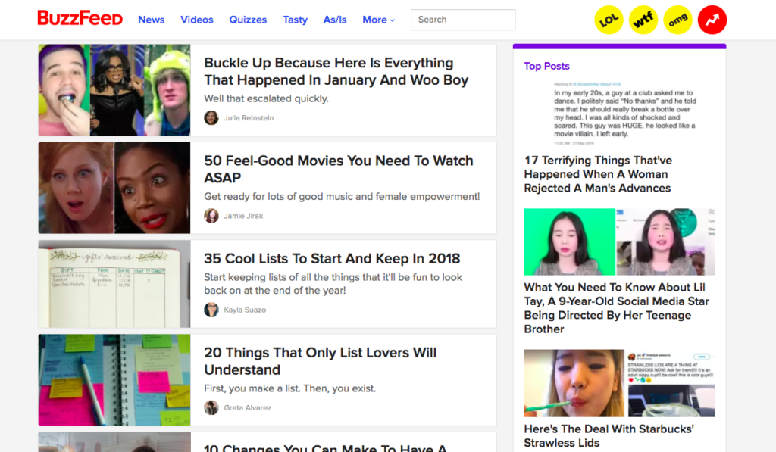Open the wtf badge feed
The image size is (776, 452).
[x=643, y=20]
